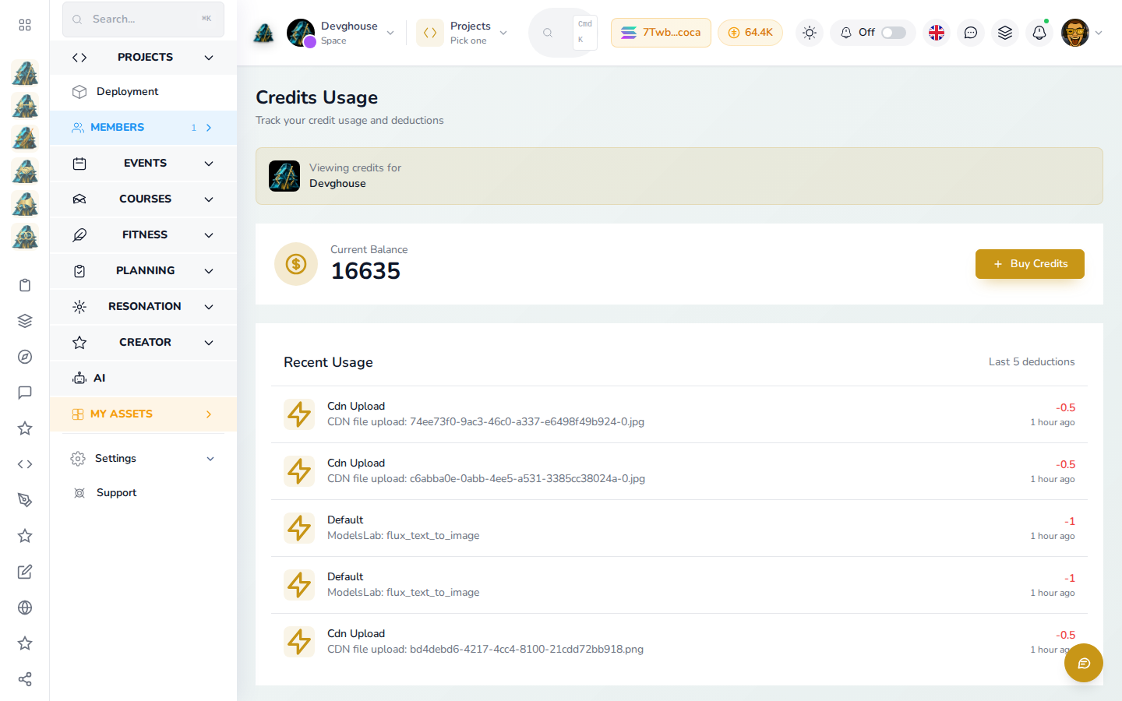Viewport: 1122px width, 701px height.
Task: Click the 7Twb...coca wallet button
Action: point(661,33)
